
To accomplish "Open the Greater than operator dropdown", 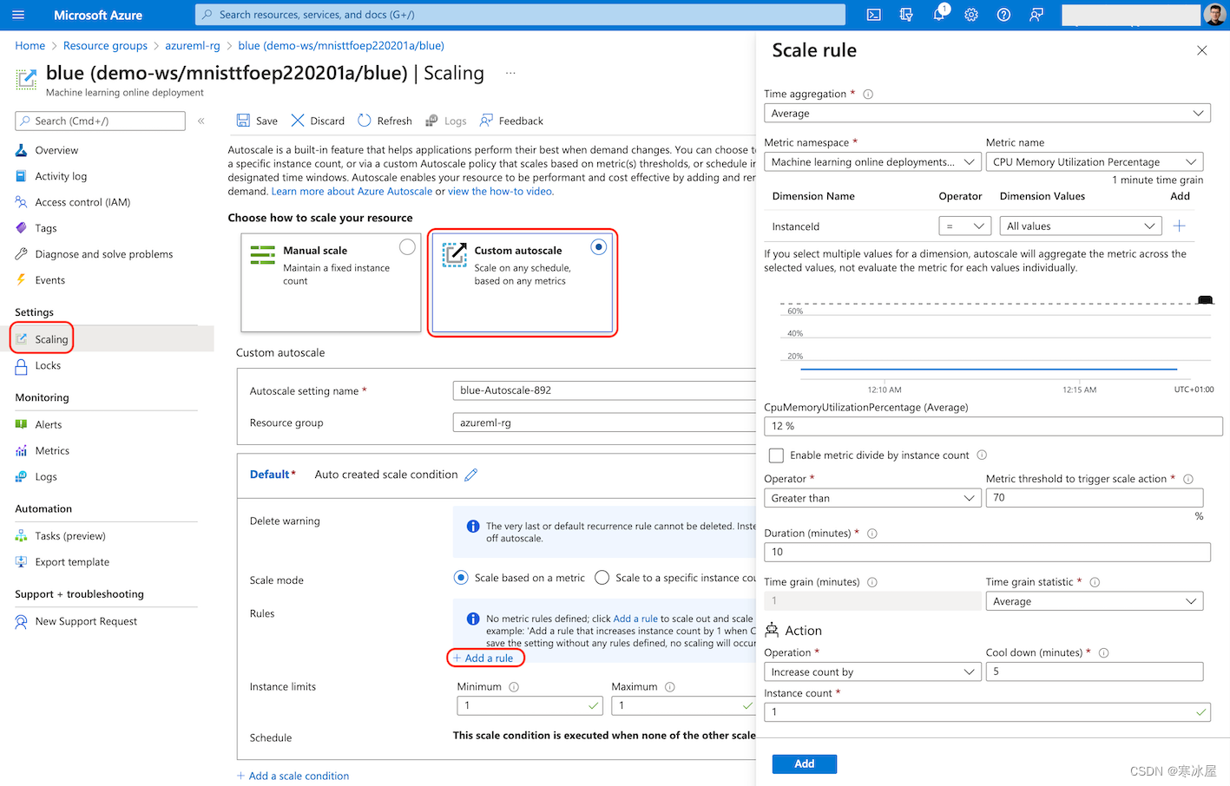I will tap(872, 498).
